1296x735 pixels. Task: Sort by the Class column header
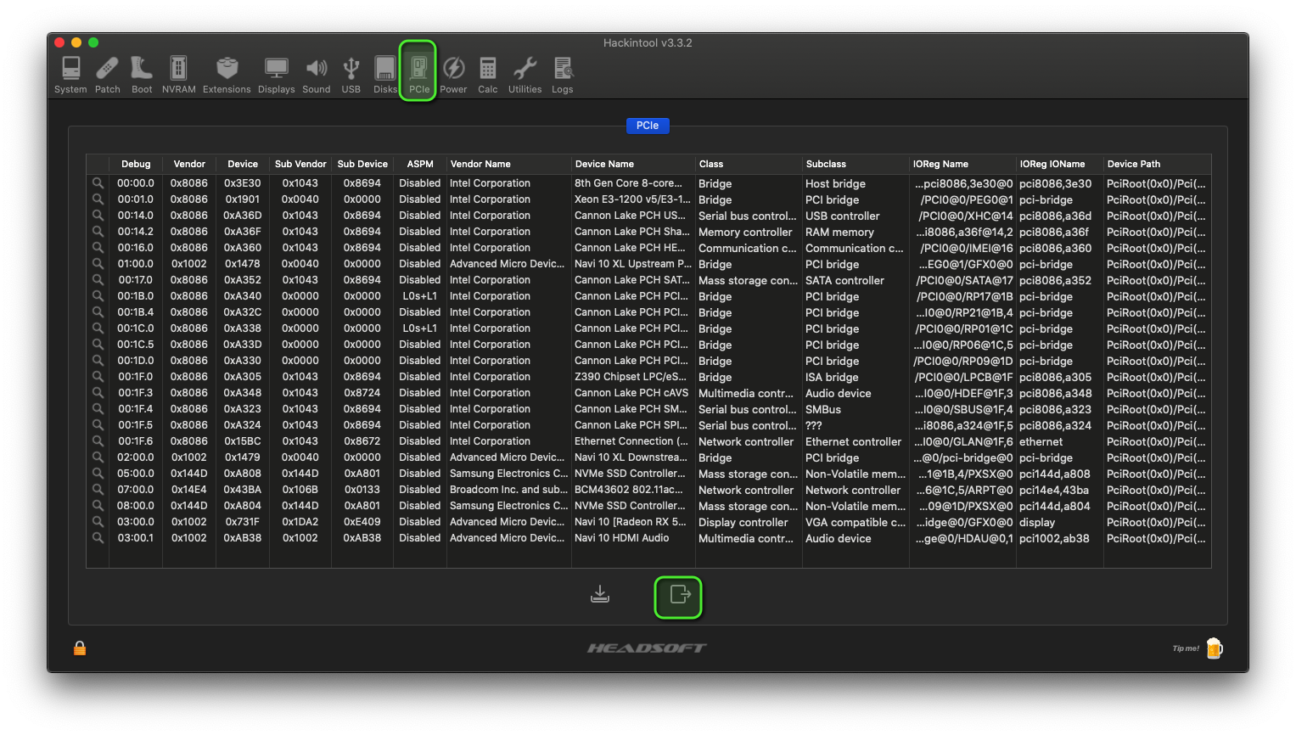pos(749,165)
